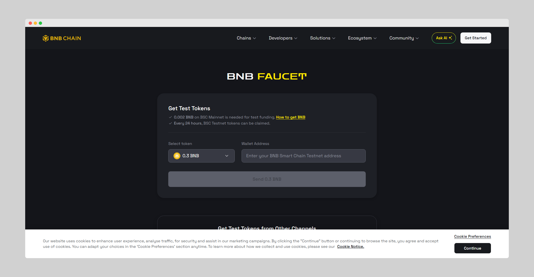Open the Chains navigation menu
The width and height of the screenshot is (534, 277).
tap(246, 38)
